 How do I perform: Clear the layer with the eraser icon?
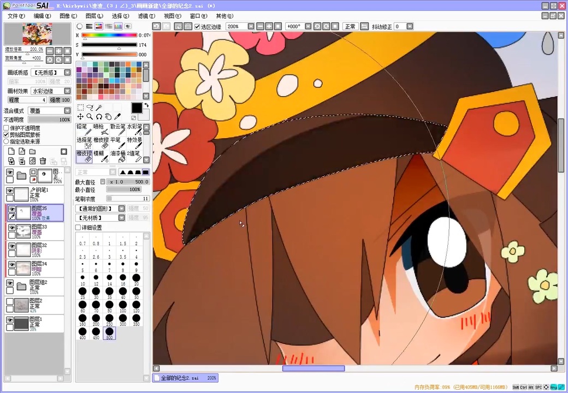click(32, 161)
